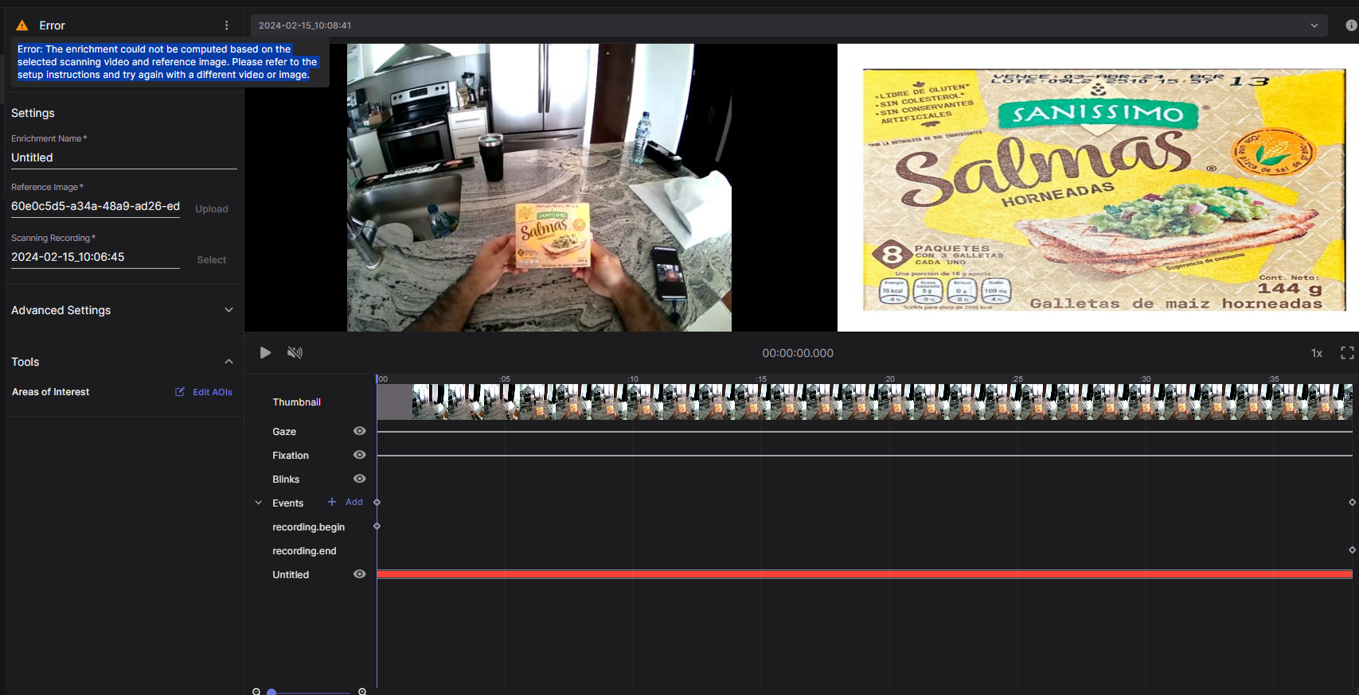
Task: Change playback speed 1x
Action: (1317, 353)
